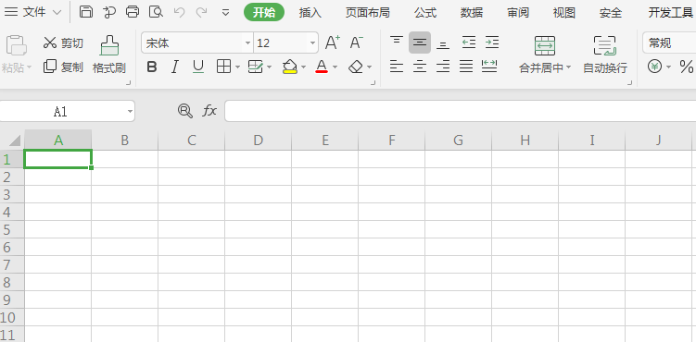Screen dimensions: 696x342
Task: Toggle vertical middle alignment
Action: tap(420, 43)
